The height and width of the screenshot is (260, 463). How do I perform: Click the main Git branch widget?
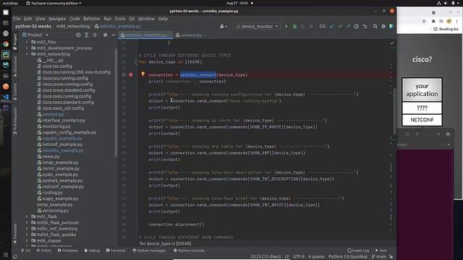379,256
